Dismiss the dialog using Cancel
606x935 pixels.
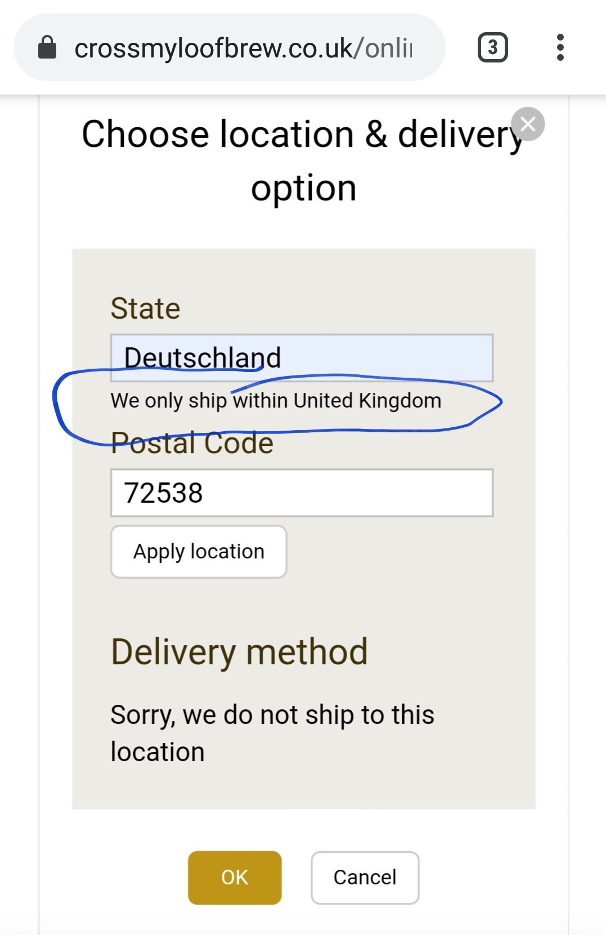coord(365,877)
